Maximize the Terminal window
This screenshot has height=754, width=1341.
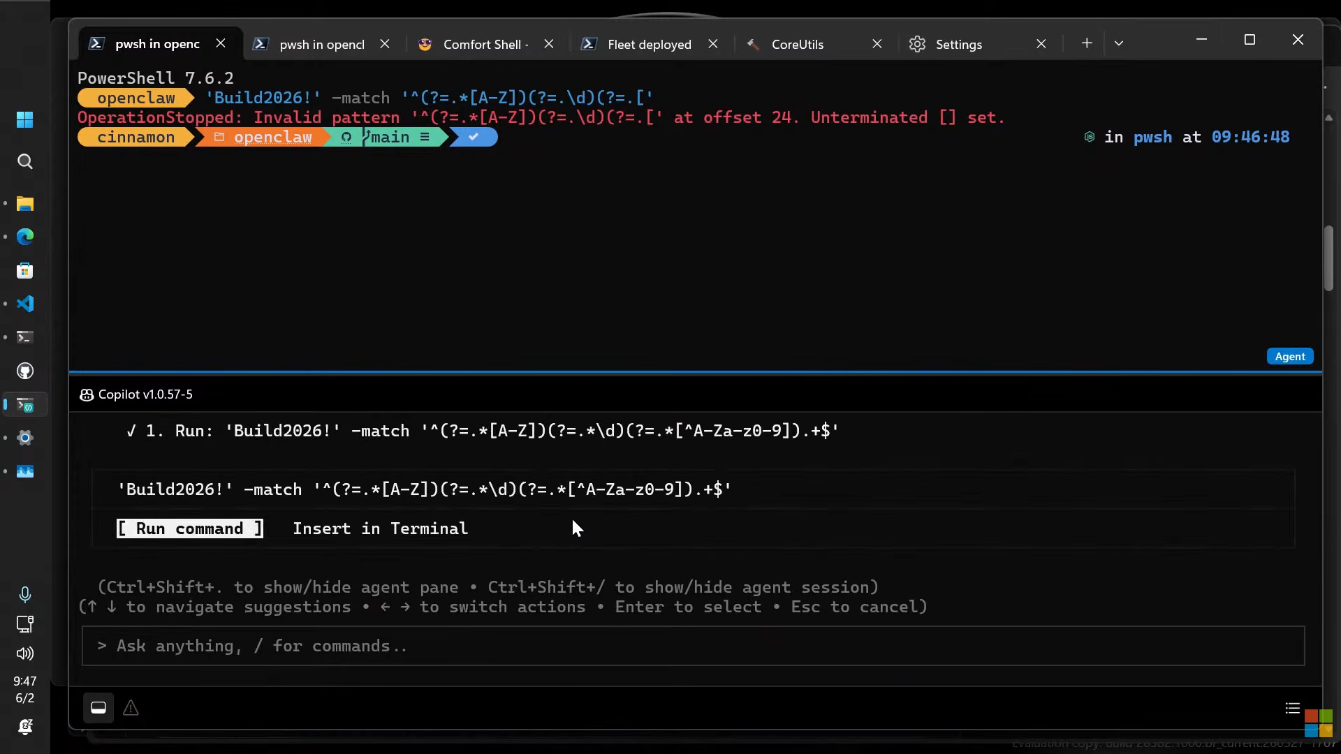click(1250, 40)
